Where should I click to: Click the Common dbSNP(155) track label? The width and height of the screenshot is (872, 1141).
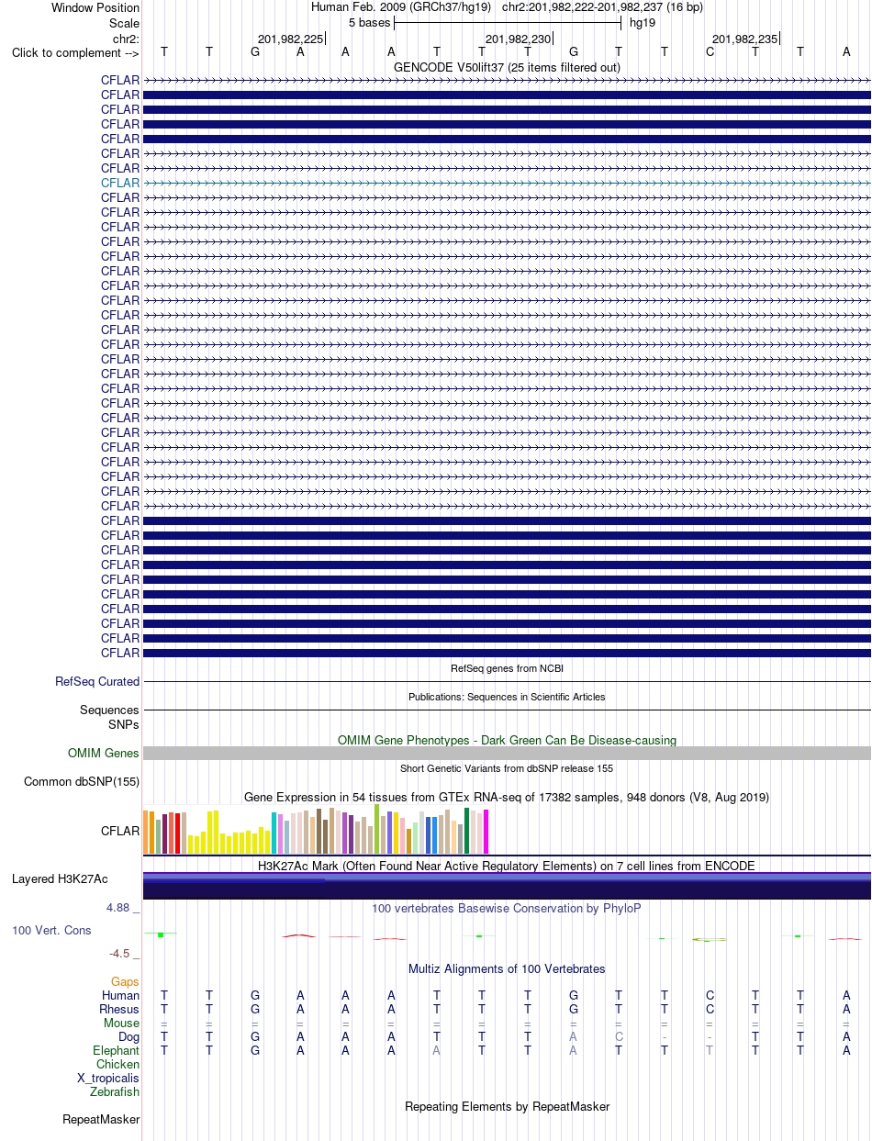pos(82,782)
